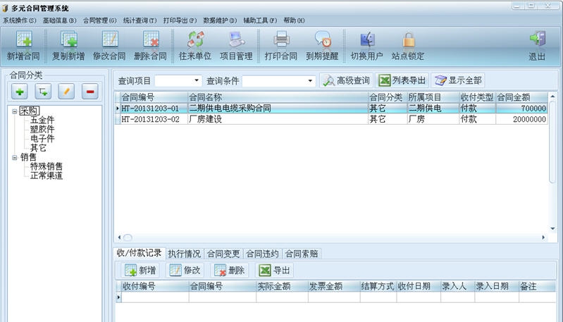Click the contract list vertical scrollbar down arrow
563x322 pixels.
coord(552,229)
